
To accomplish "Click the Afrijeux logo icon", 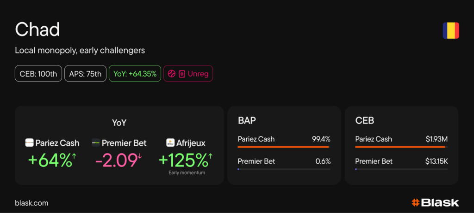I will (x=169, y=143).
